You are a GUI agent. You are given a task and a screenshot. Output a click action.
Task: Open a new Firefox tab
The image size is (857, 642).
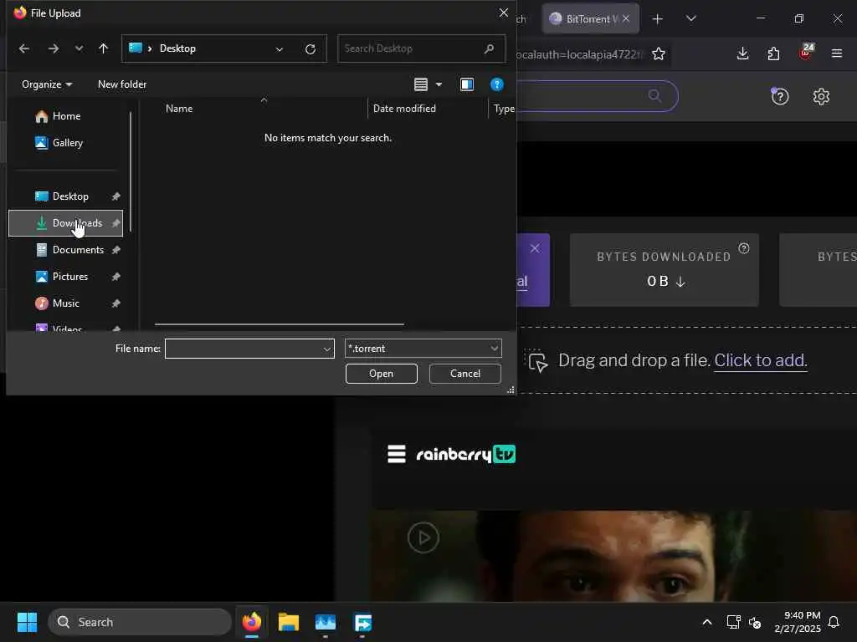pos(658,19)
